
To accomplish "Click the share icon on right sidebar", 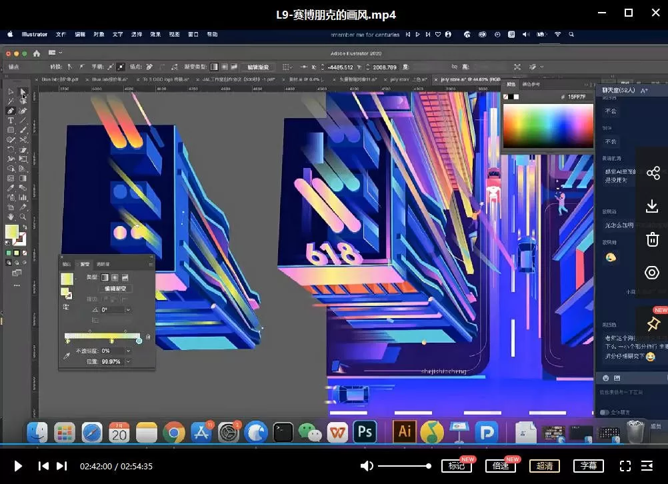I will pos(652,173).
